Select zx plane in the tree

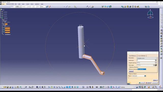click(5, 16)
